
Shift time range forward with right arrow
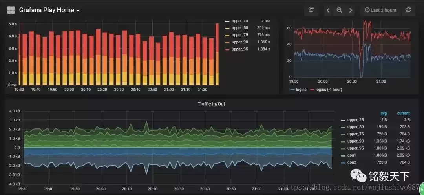(351, 10)
